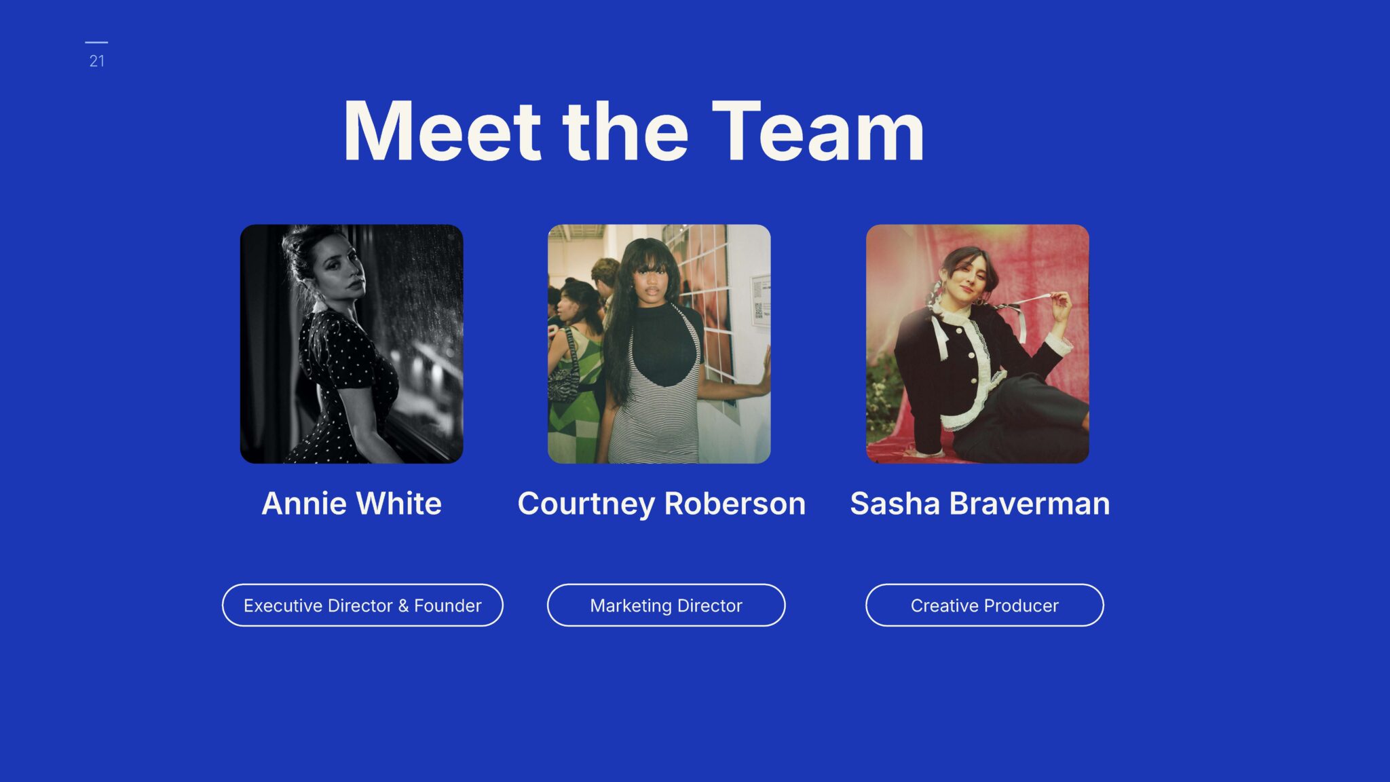
Task: Click the Courtney Roberson name text
Action: pos(661,504)
